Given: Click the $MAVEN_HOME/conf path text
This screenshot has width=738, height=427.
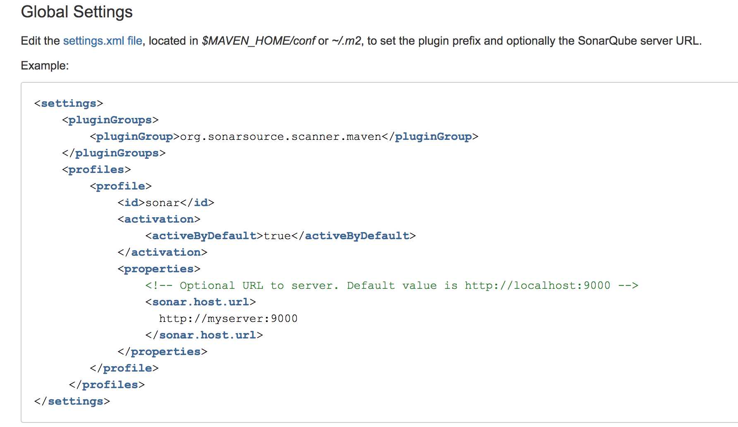Looking at the screenshot, I should coord(259,41).
